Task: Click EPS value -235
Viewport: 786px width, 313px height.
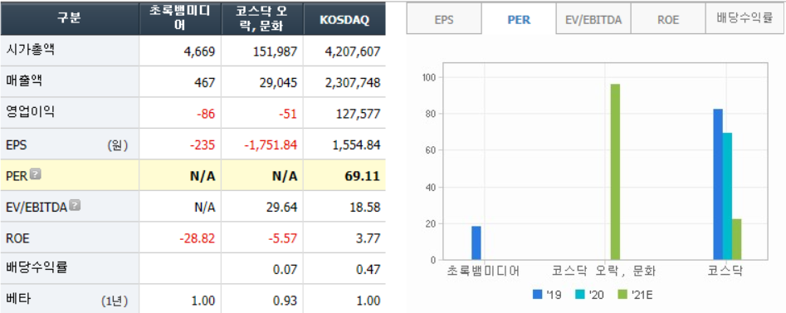Action: pyautogui.click(x=203, y=145)
